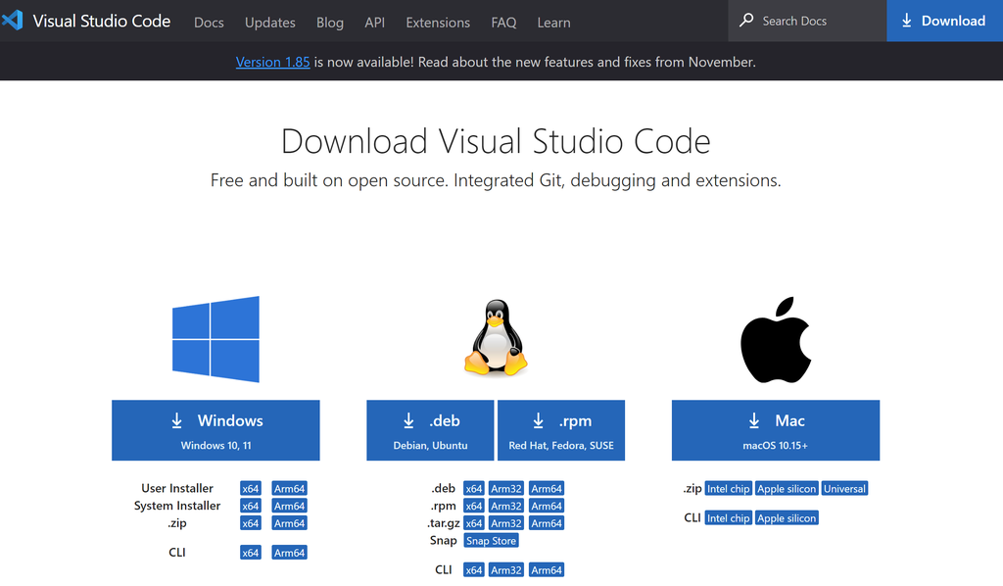Select Apple silicon for Mac CLI
The height and width of the screenshot is (586, 1003).
pos(787,518)
